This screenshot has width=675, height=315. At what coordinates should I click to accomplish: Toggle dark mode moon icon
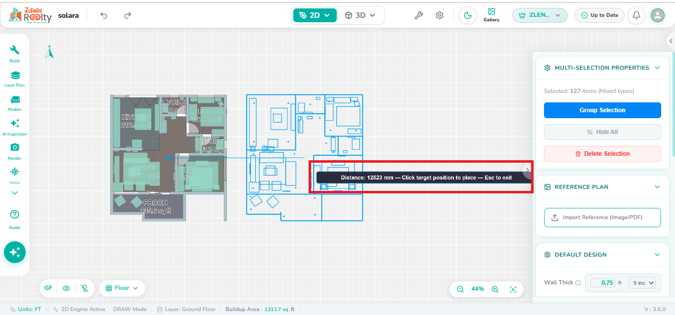point(468,15)
